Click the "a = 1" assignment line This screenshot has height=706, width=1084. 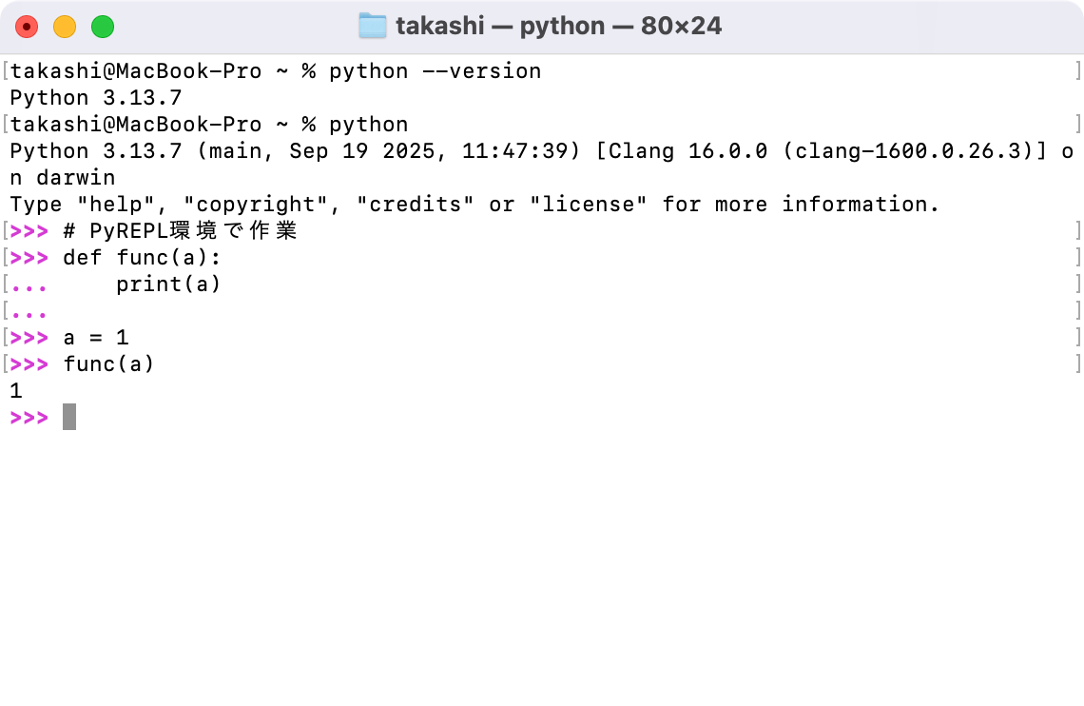tap(95, 338)
